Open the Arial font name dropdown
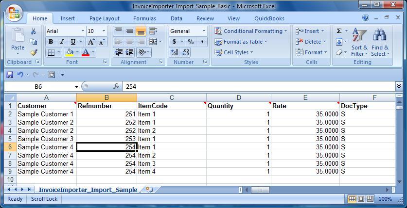 [83, 31]
